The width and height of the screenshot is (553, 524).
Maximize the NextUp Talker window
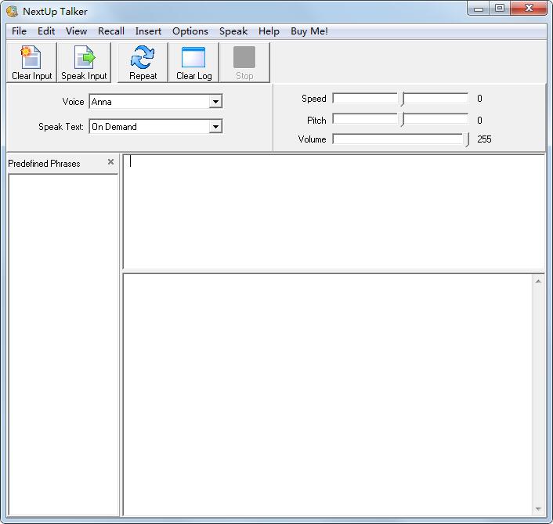click(x=500, y=8)
